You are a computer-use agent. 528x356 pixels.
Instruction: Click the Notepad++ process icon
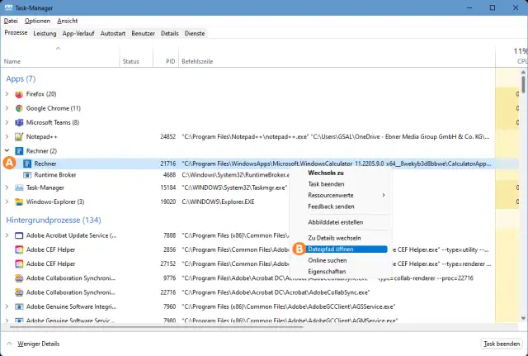click(19, 136)
